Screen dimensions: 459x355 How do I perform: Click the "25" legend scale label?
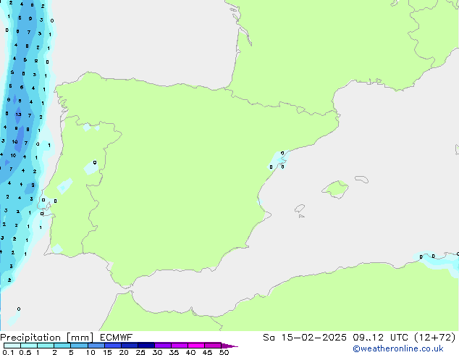(140, 352)
